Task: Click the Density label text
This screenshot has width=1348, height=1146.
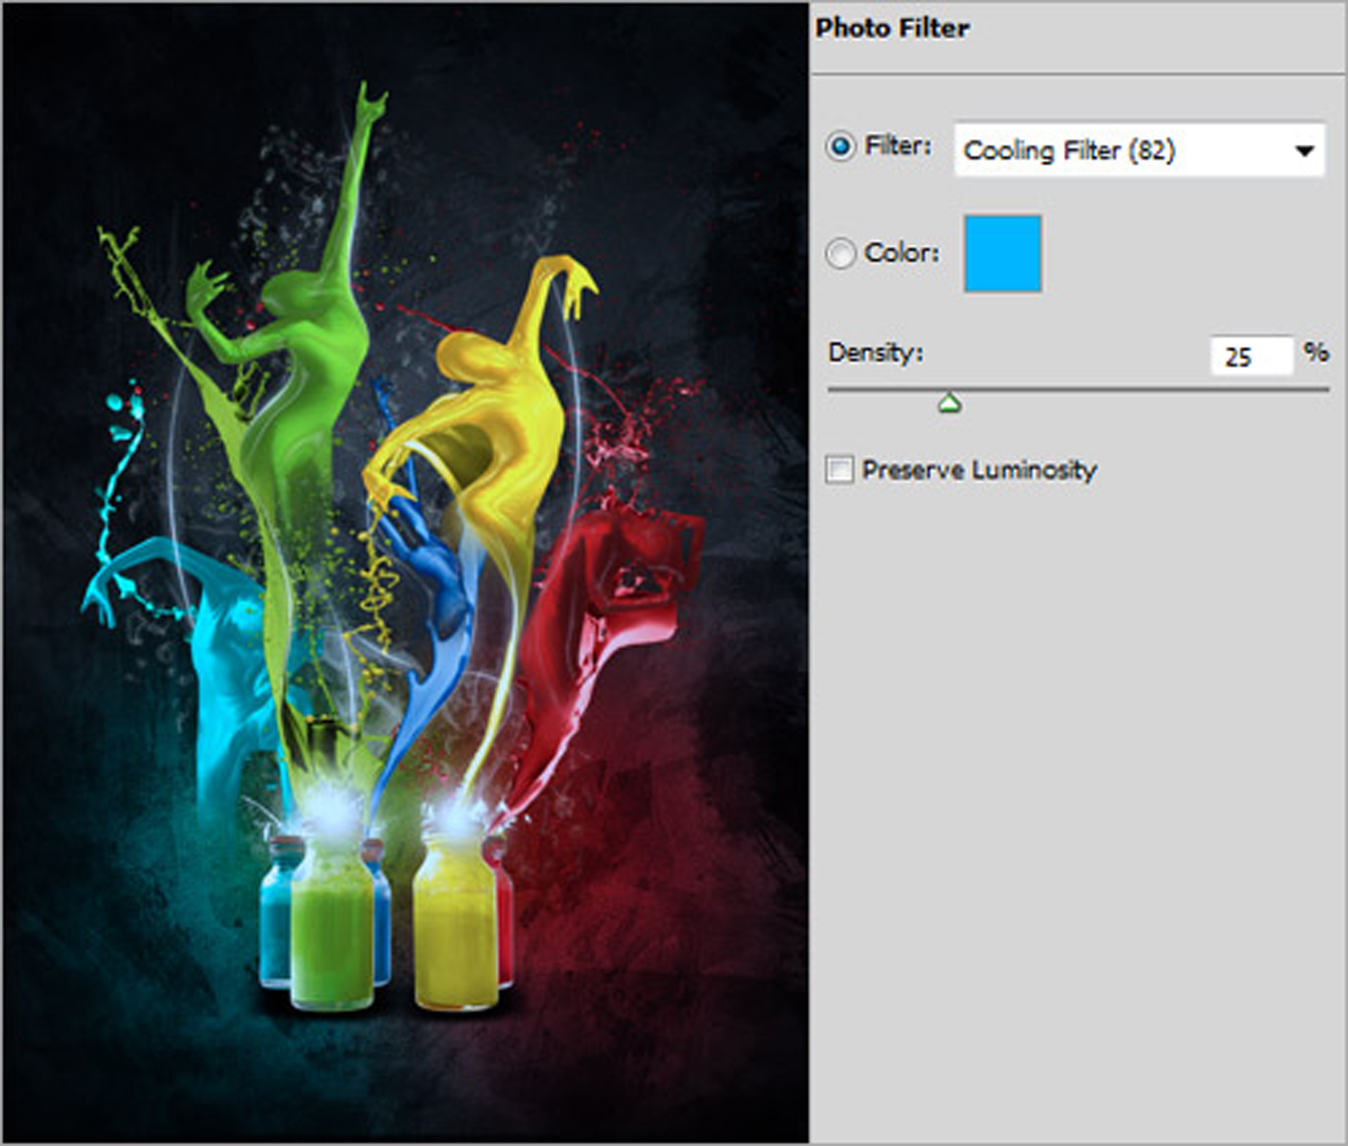Action: click(x=875, y=352)
